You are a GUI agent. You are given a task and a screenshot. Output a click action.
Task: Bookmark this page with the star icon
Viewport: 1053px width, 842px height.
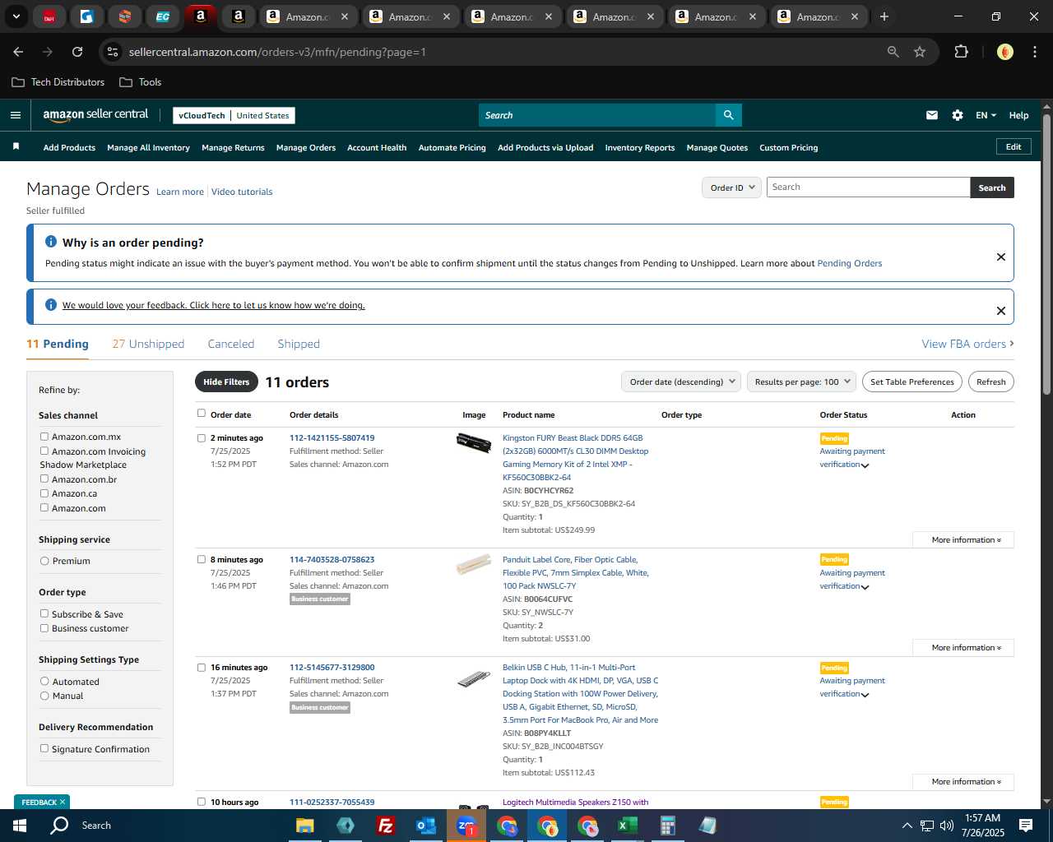[x=920, y=52]
